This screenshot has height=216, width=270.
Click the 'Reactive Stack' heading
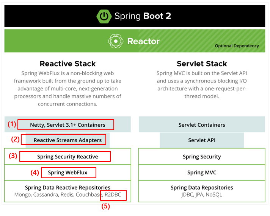pos(67,64)
